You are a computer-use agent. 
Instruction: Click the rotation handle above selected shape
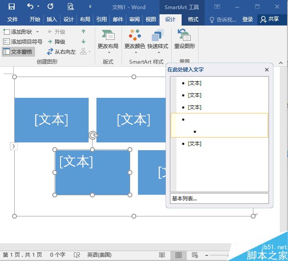pos(93,135)
